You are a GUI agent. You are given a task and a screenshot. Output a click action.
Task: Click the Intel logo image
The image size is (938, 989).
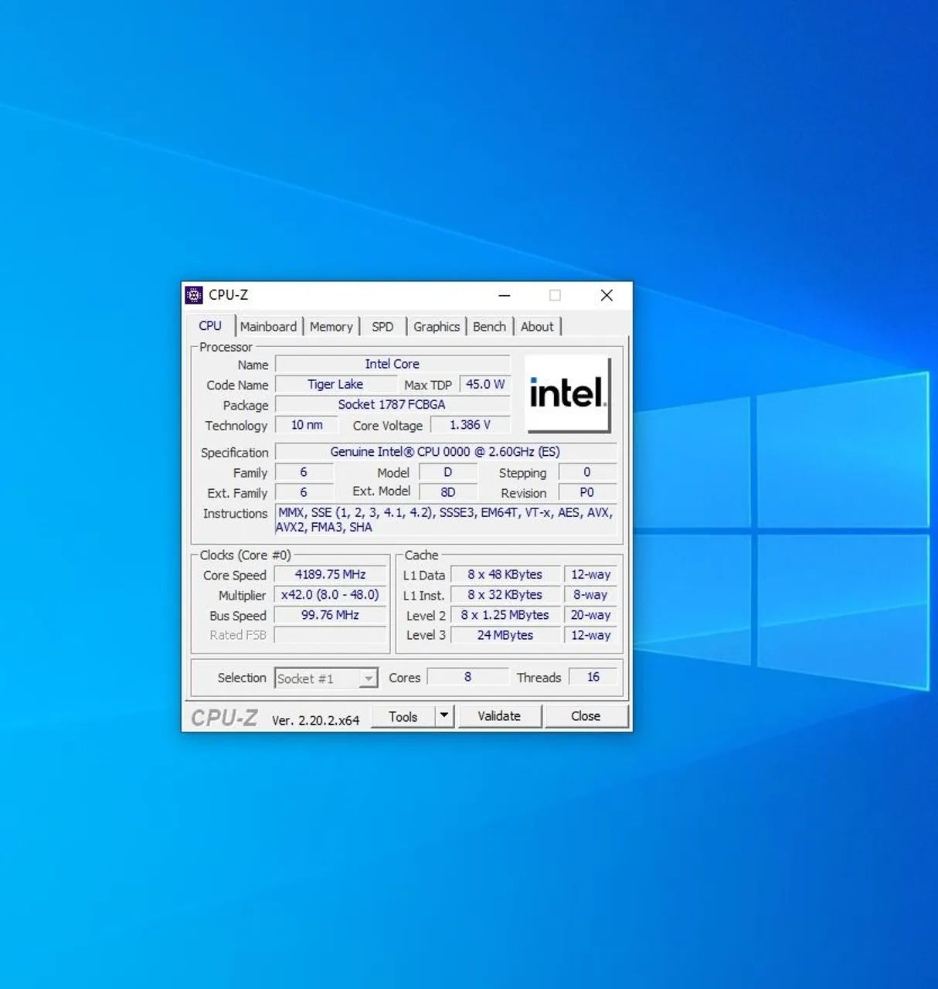pos(568,393)
